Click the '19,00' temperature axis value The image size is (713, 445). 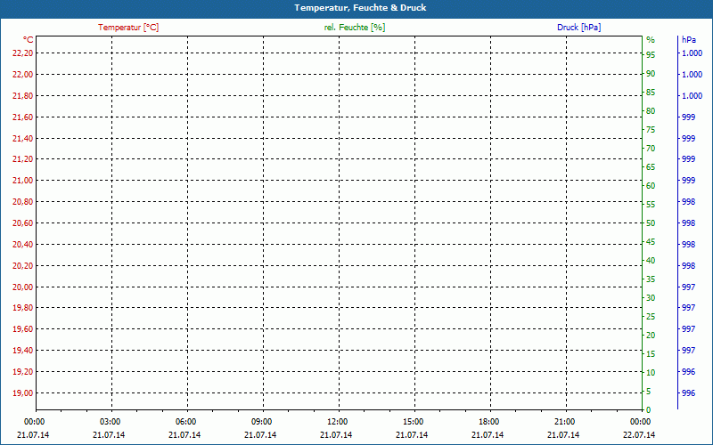point(23,392)
